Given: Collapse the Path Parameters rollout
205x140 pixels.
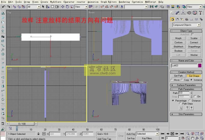Looking at the screenshot, I should (x=186, y=89).
